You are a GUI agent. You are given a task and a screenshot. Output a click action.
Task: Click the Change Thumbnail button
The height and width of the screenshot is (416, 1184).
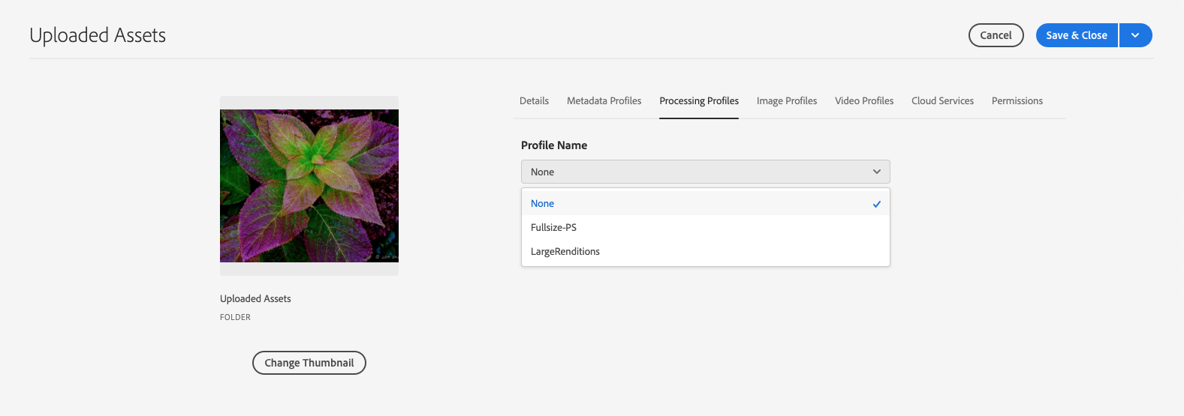309,363
